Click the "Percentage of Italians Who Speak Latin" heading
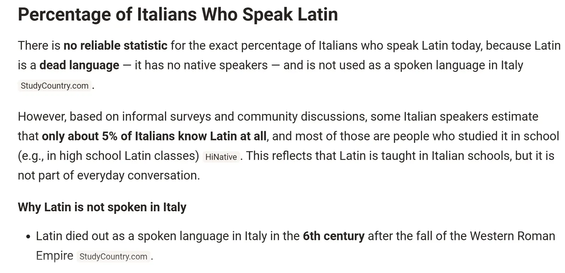The height and width of the screenshot is (273, 565). [178, 14]
